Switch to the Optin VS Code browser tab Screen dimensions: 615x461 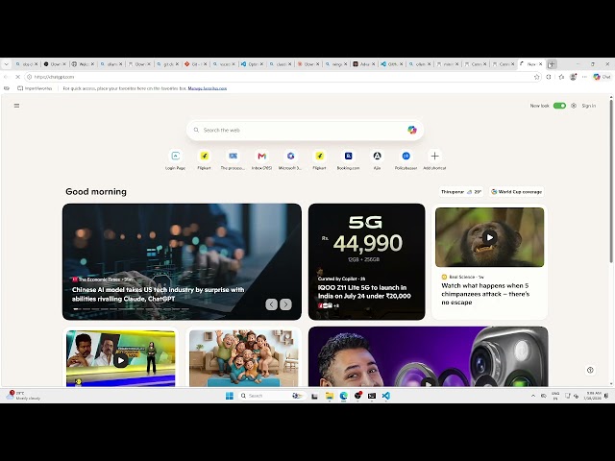coord(252,64)
